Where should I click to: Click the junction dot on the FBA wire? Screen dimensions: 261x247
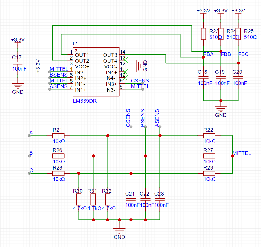click(x=203, y=57)
